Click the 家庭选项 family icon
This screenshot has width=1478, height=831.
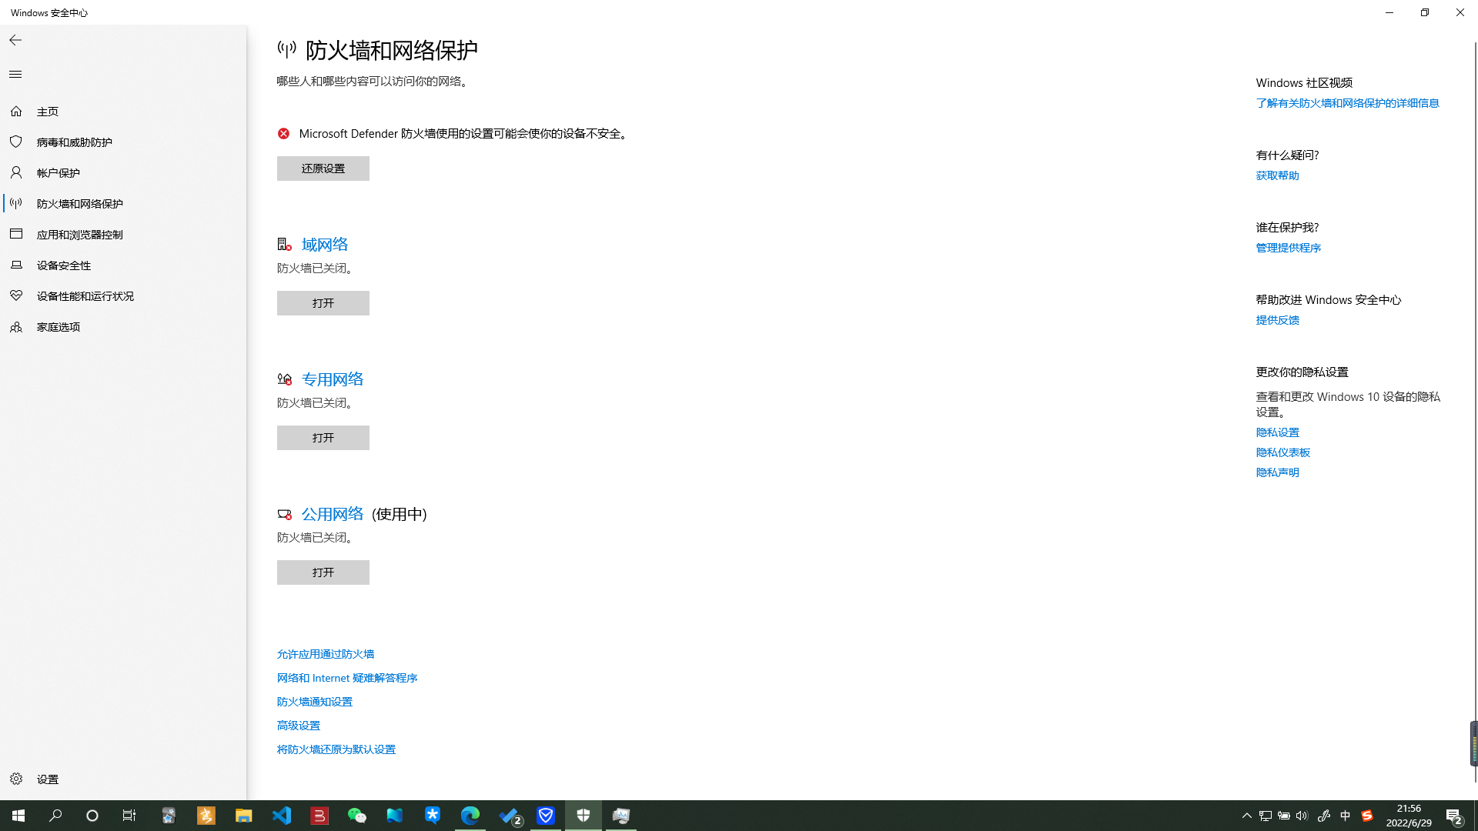16,326
